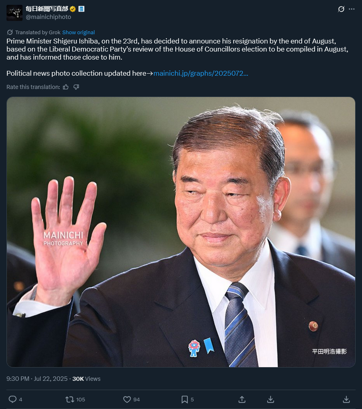362x409 pixels.
Task: Click the 9:30 PM Jul 22, 2025 timestamp
Action: point(37,379)
